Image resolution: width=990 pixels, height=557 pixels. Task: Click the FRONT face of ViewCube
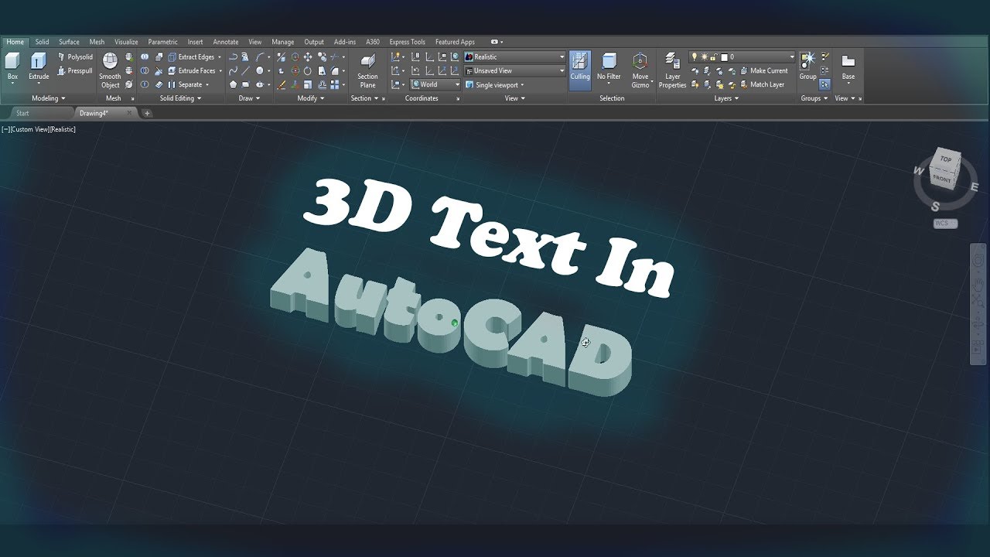click(x=942, y=179)
